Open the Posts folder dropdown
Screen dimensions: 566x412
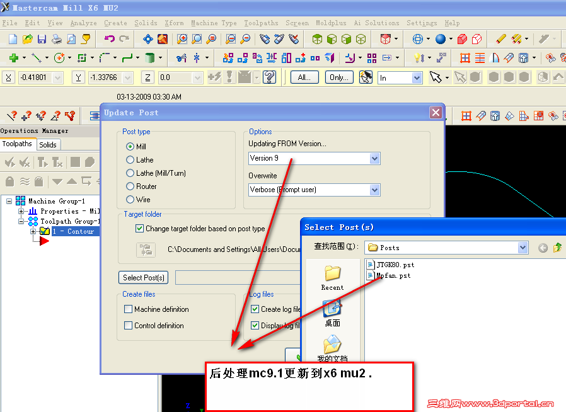click(523, 248)
